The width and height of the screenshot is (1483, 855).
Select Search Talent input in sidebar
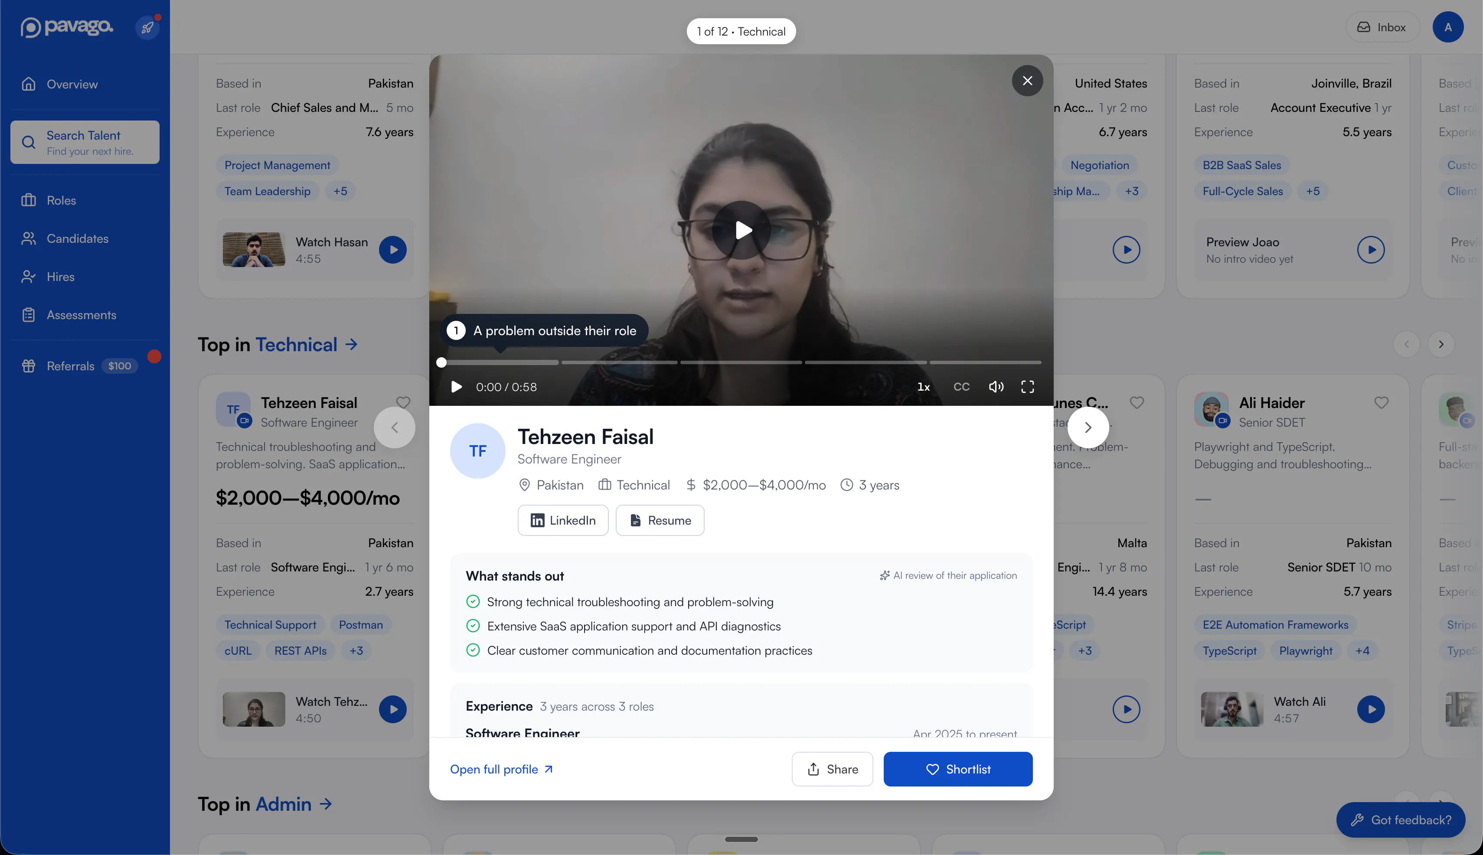point(85,142)
